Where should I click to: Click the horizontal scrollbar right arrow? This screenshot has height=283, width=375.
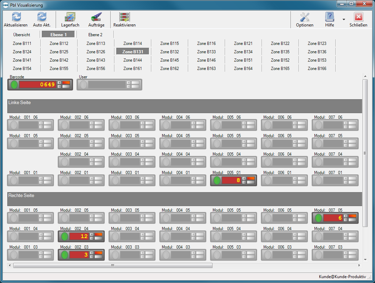tap(359, 265)
